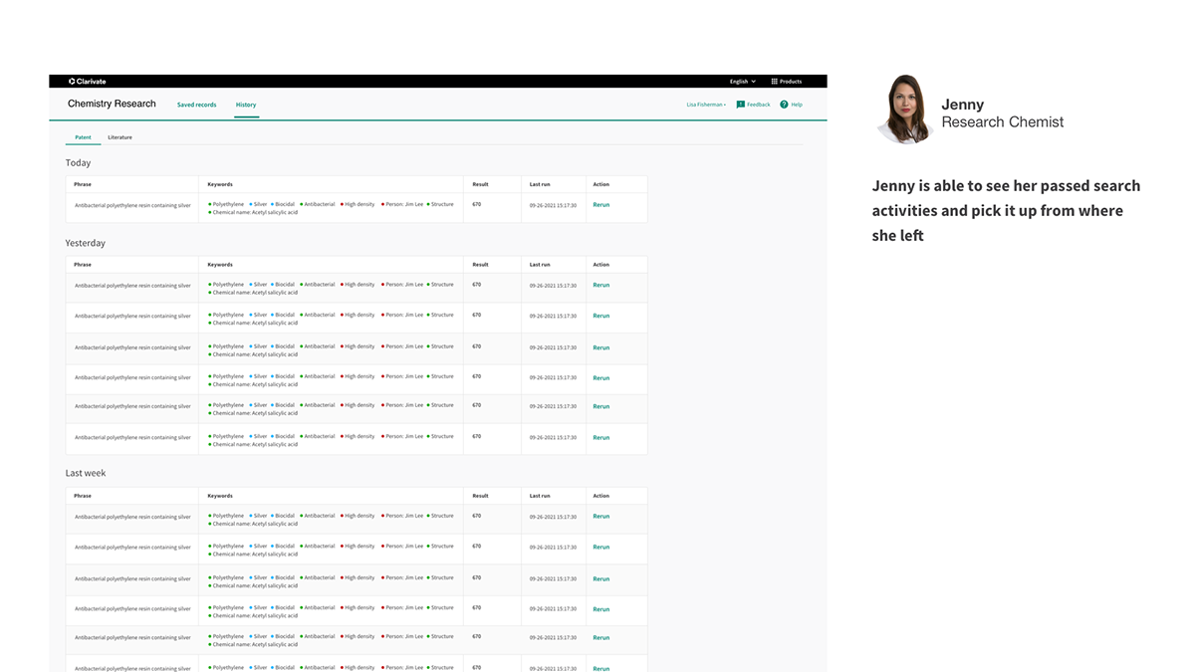Open the Products grid menu
The height and width of the screenshot is (672, 1195).
coord(786,82)
